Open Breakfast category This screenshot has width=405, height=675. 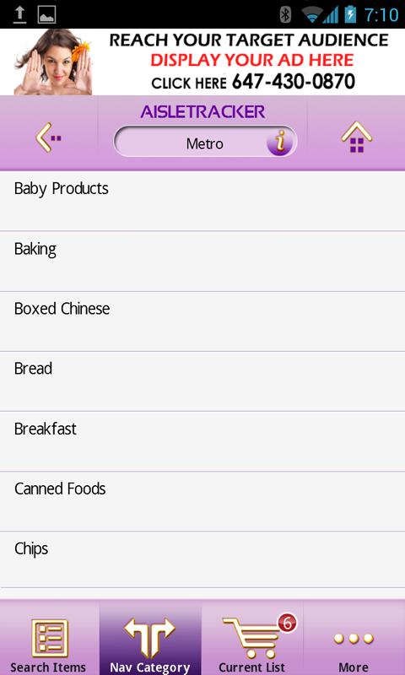[202, 441]
